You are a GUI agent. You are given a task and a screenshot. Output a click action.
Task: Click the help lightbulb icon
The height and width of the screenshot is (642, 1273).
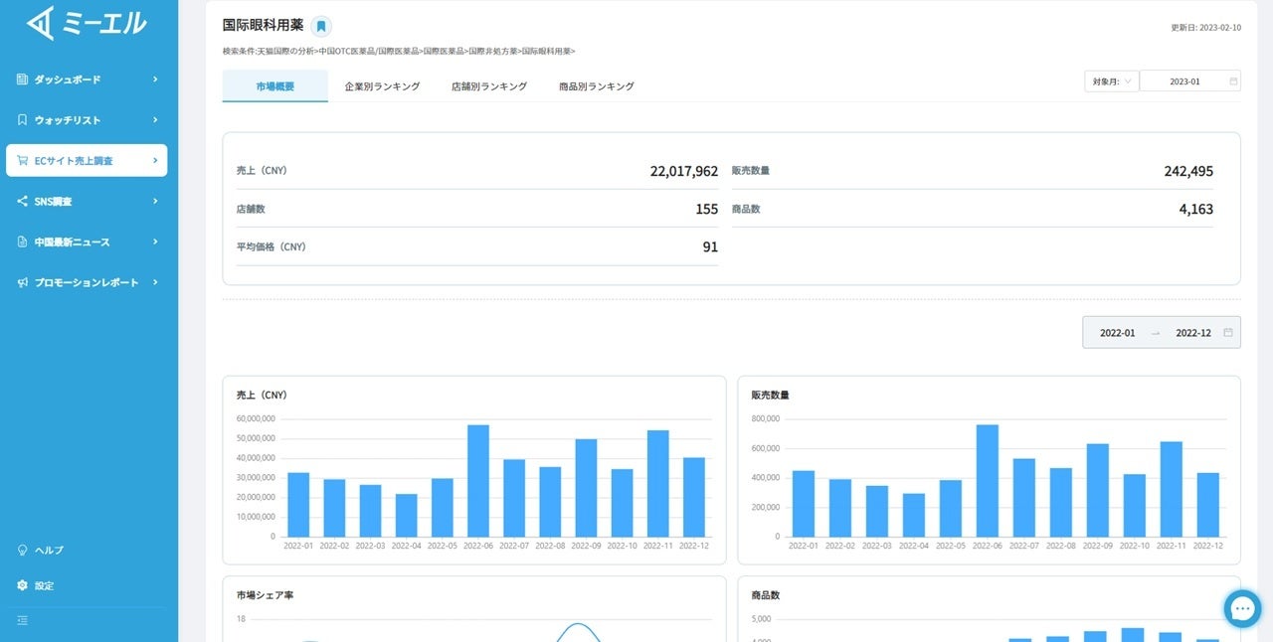(x=22, y=550)
